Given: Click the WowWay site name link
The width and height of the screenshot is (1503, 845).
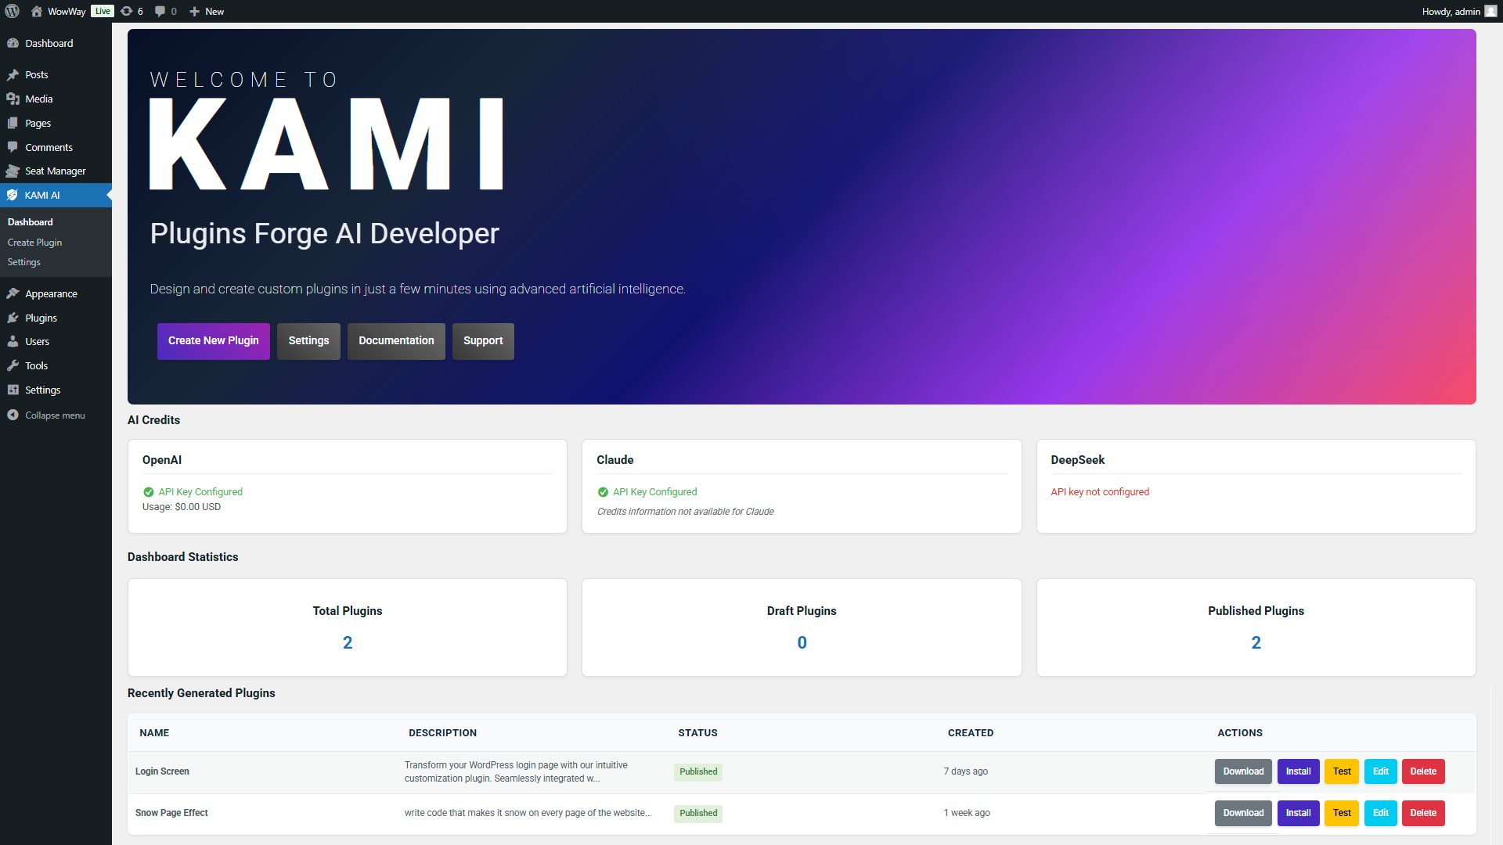Looking at the screenshot, I should coord(66,11).
